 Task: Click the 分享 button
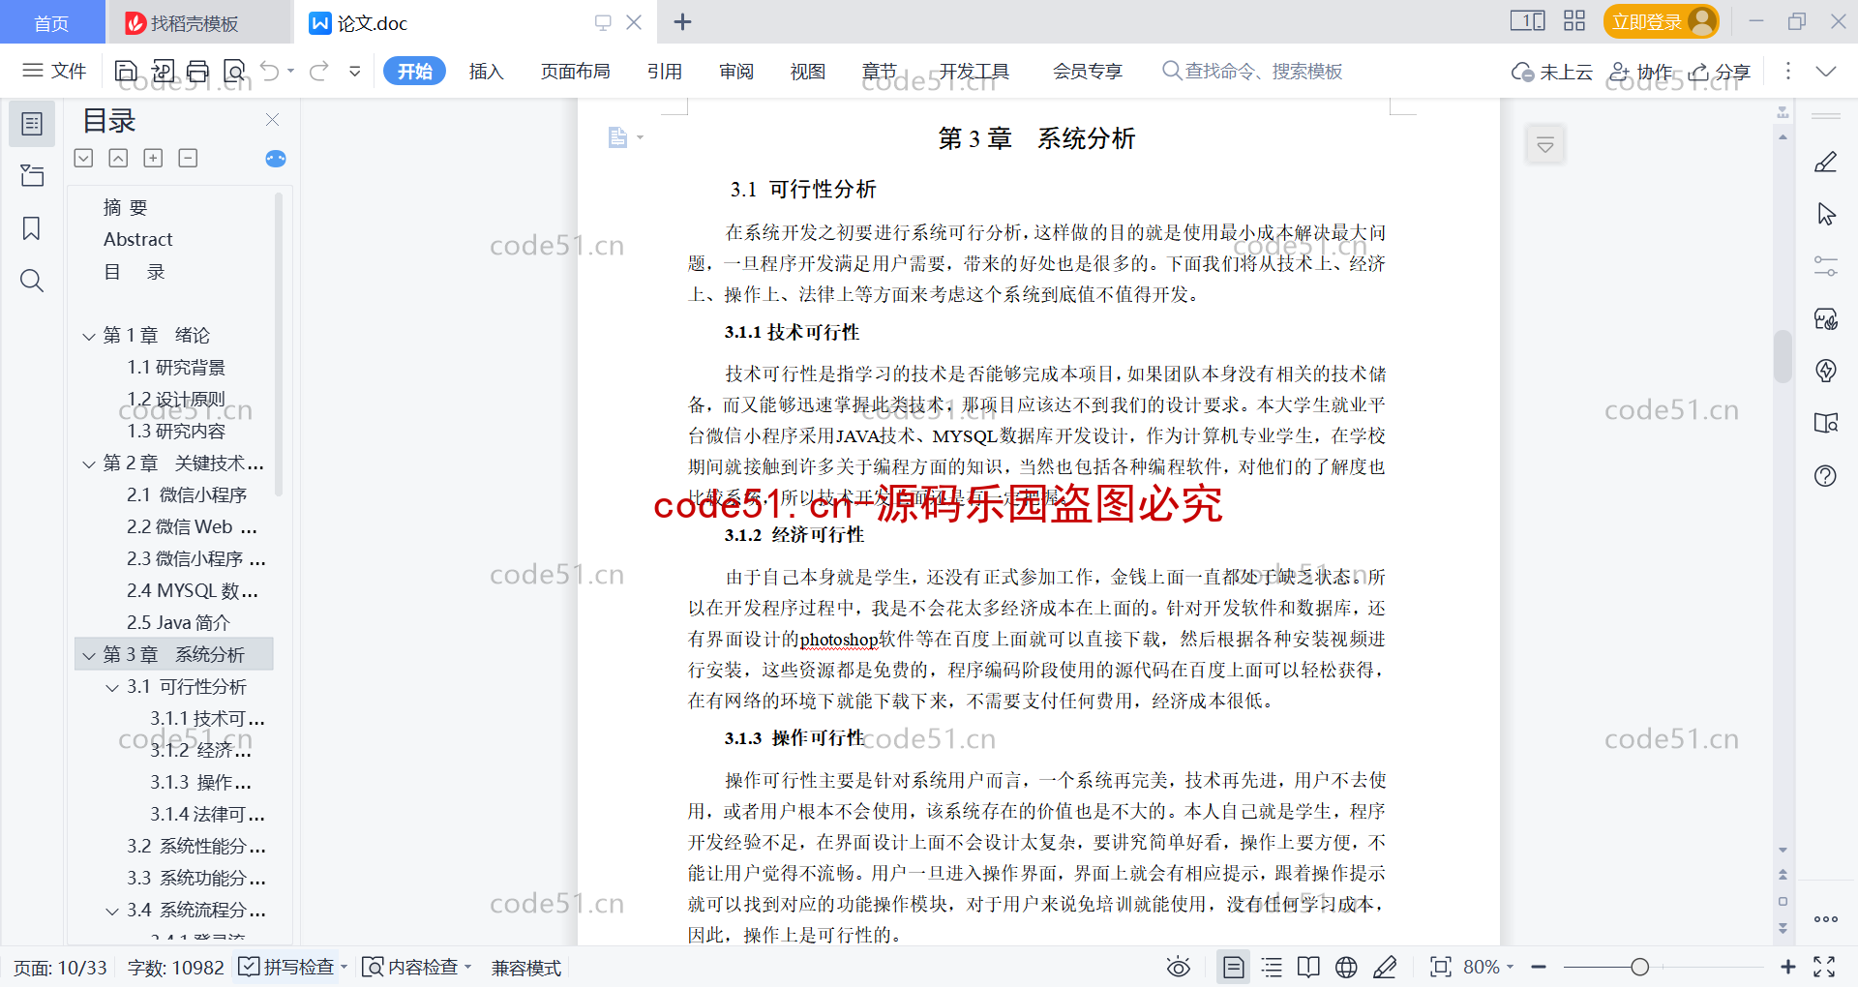[x=1720, y=72]
